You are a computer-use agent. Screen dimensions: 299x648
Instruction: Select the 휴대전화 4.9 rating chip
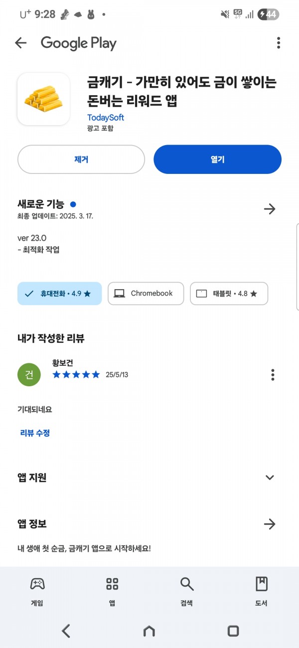coord(59,294)
